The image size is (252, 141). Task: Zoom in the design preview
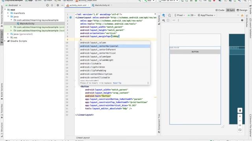point(240,116)
